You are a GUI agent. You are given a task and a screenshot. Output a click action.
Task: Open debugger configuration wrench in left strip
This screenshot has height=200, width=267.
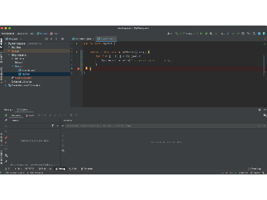pos(6,120)
